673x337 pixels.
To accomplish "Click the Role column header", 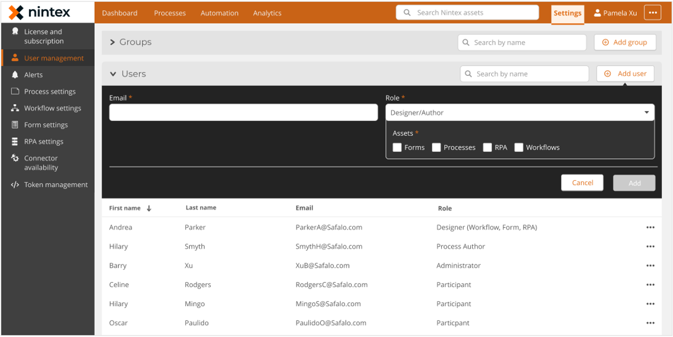I will tap(445, 208).
